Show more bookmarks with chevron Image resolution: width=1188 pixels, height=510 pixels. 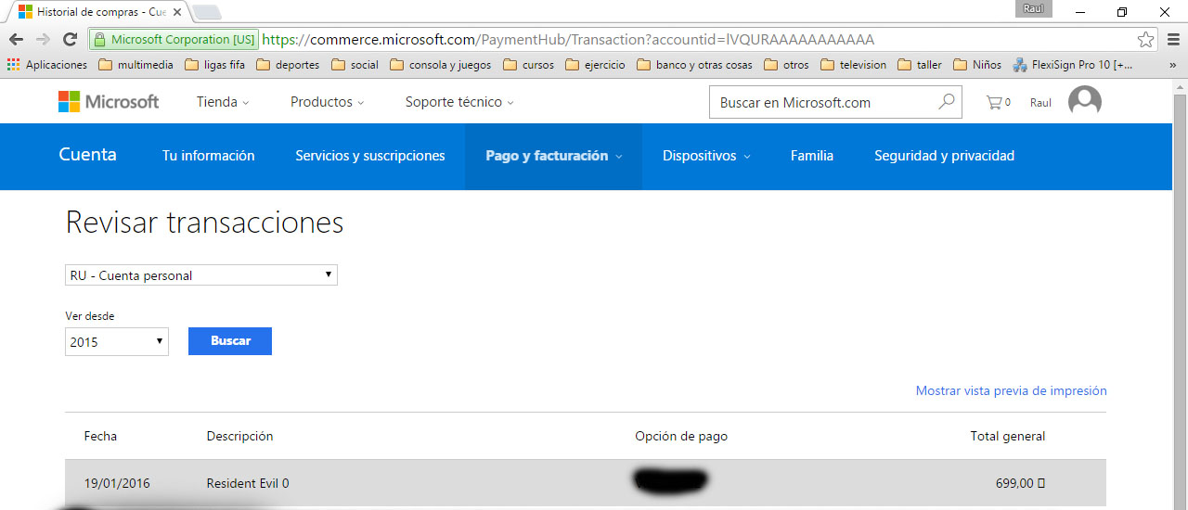(x=1172, y=65)
